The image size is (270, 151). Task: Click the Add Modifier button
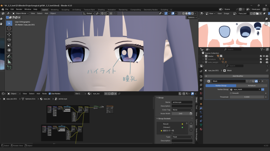[238, 76]
